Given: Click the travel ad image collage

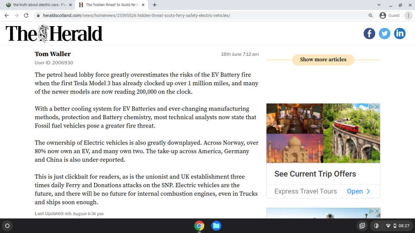Looking at the screenshot, I should click(323, 133).
